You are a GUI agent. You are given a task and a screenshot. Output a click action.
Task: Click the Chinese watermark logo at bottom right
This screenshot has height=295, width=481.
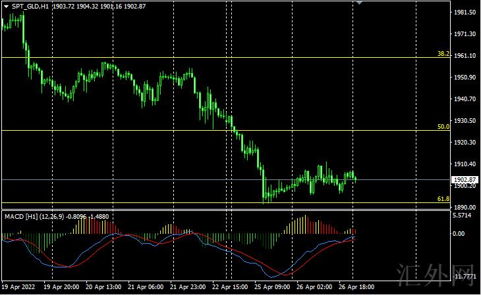point(437,276)
